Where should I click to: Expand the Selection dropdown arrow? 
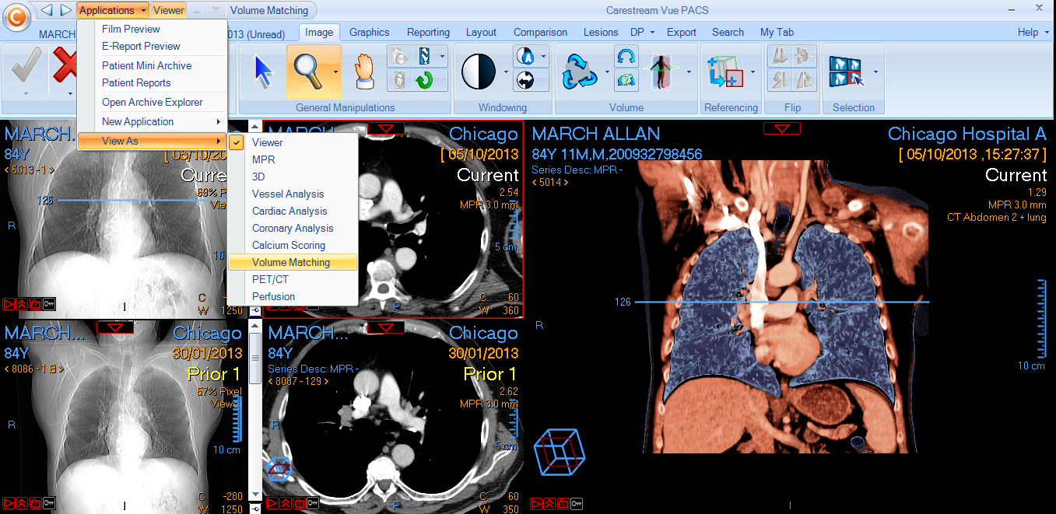click(876, 72)
